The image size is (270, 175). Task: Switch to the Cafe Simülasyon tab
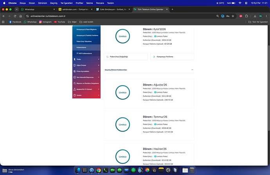pyautogui.click(x=113, y=9)
